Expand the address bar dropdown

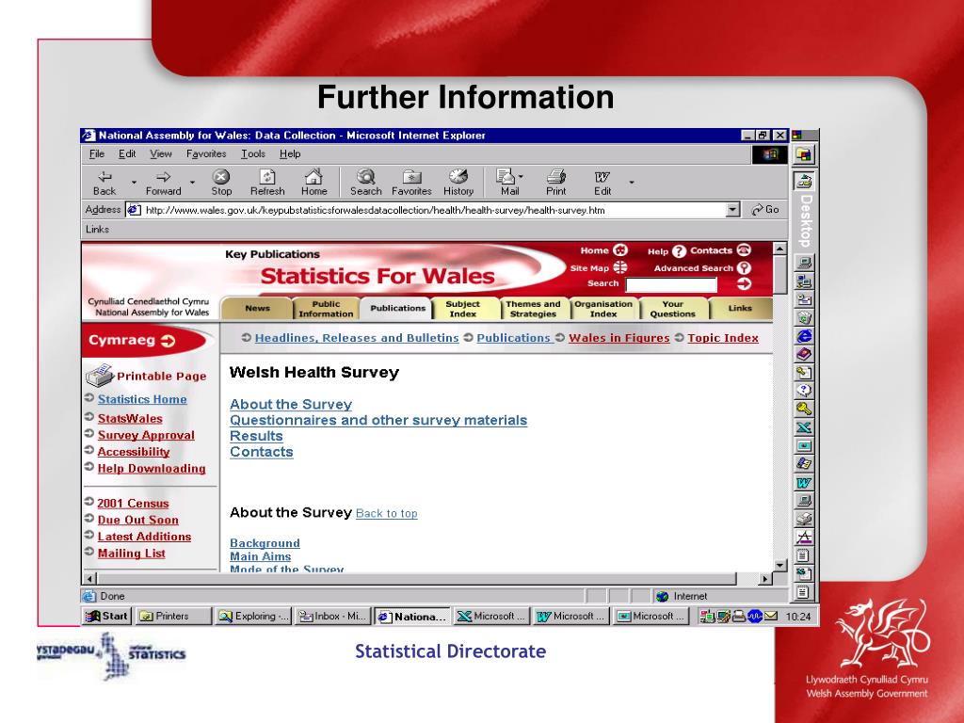pyautogui.click(x=732, y=210)
